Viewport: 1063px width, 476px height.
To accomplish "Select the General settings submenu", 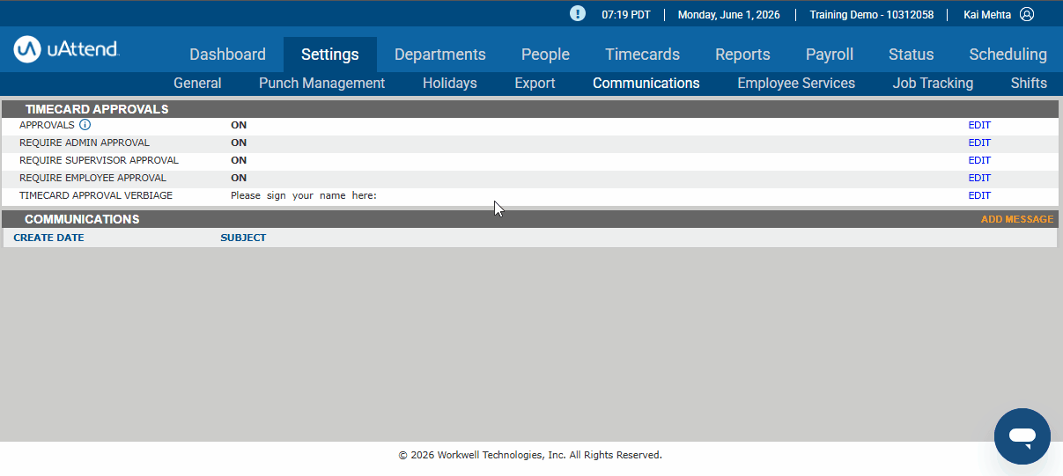I will (x=197, y=84).
